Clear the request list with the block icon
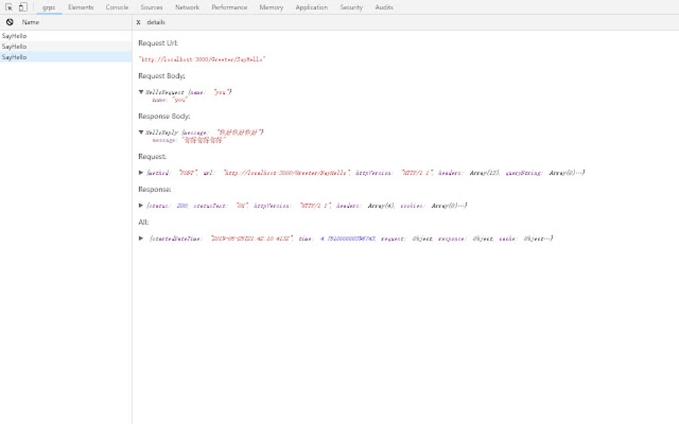The image size is (679, 424). [x=8, y=22]
